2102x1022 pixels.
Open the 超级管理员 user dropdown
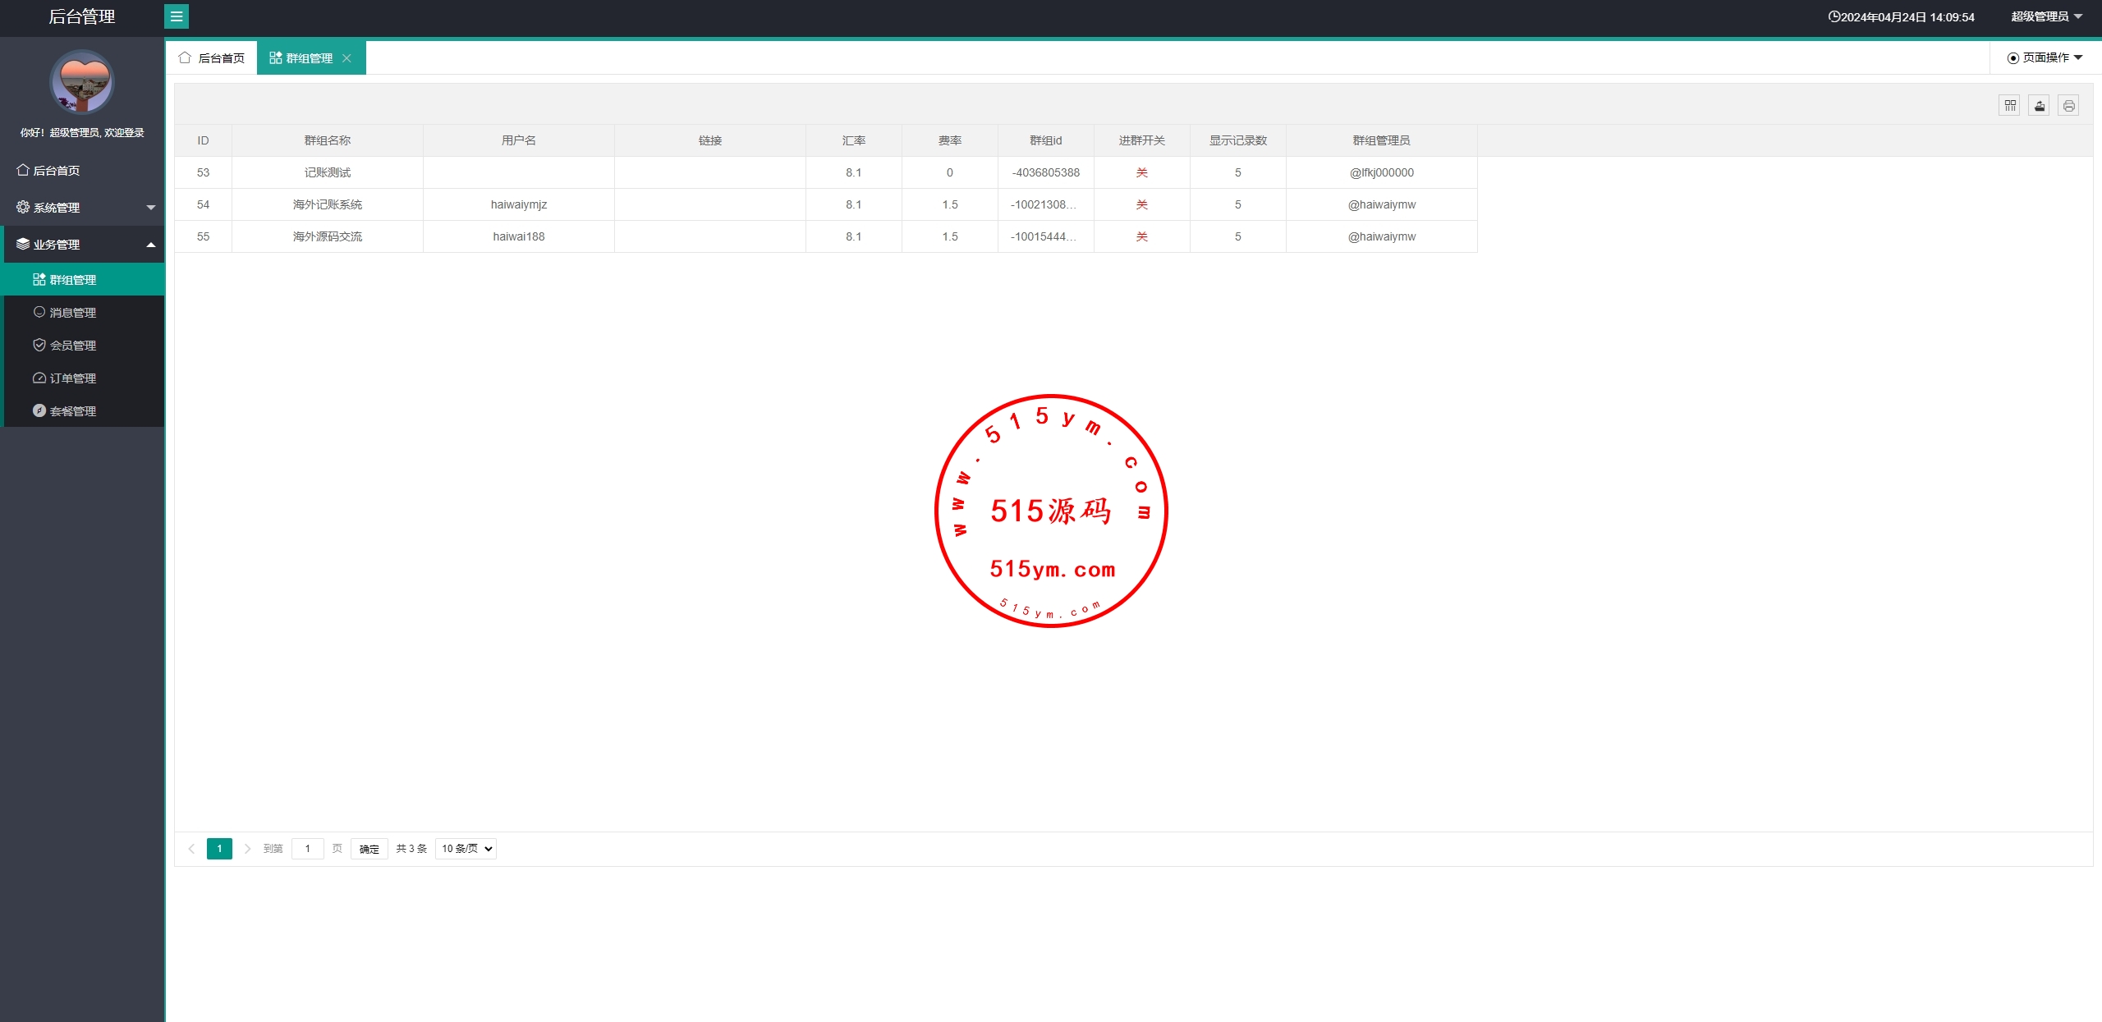(x=2045, y=16)
